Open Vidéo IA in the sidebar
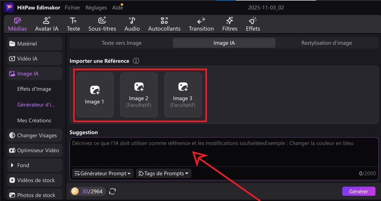Image resolution: width=381 pixels, height=201 pixels. tap(35, 59)
